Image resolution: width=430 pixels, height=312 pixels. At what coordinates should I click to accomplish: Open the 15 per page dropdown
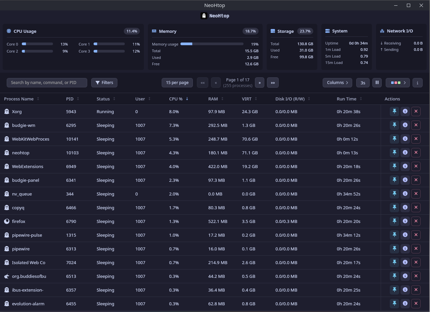(x=177, y=83)
